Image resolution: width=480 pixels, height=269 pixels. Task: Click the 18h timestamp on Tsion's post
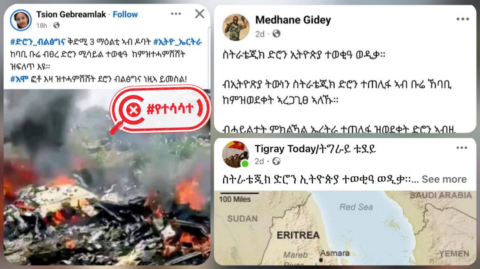pos(42,26)
